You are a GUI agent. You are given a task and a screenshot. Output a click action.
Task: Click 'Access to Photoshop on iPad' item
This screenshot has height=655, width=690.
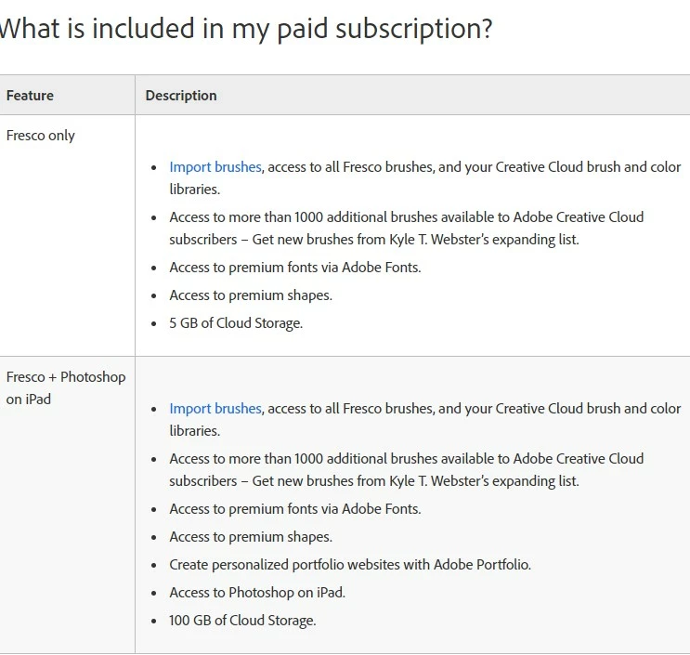tap(257, 593)
